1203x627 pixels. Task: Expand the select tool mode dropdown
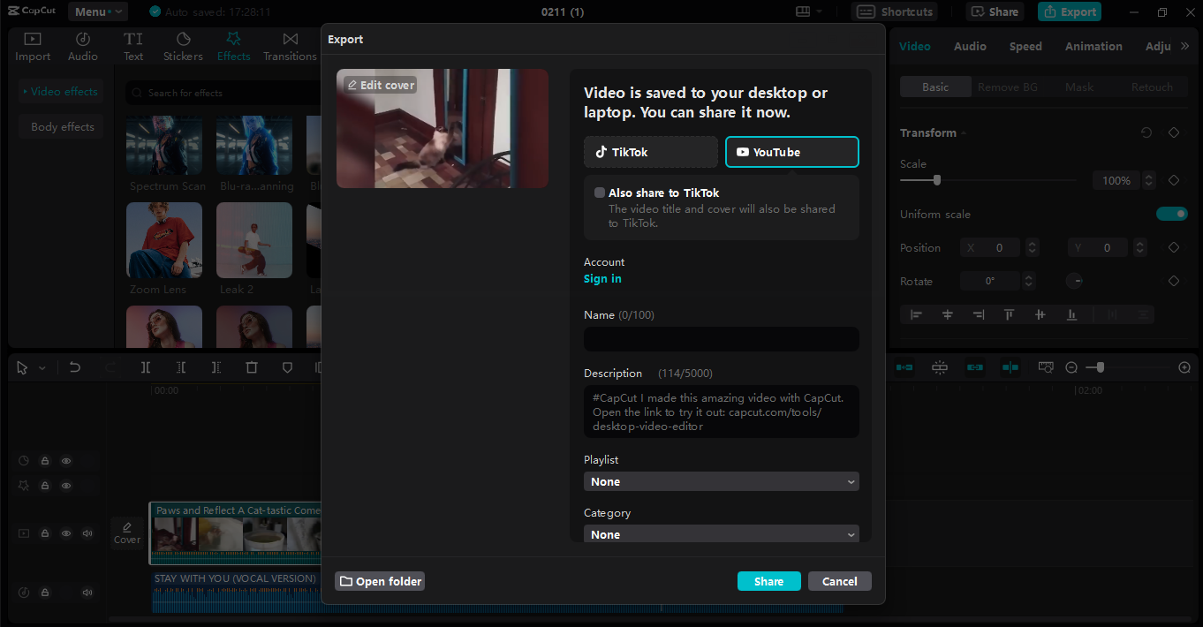coord(42,368)
